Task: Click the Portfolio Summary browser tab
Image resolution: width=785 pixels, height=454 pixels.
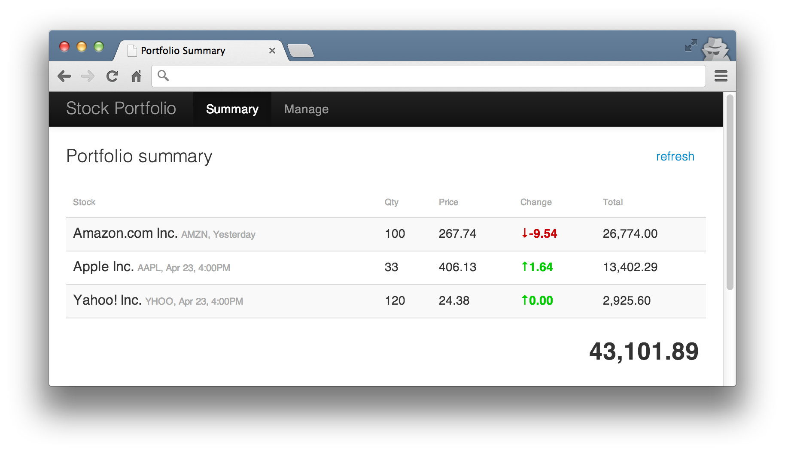Action: click(193, 51)
